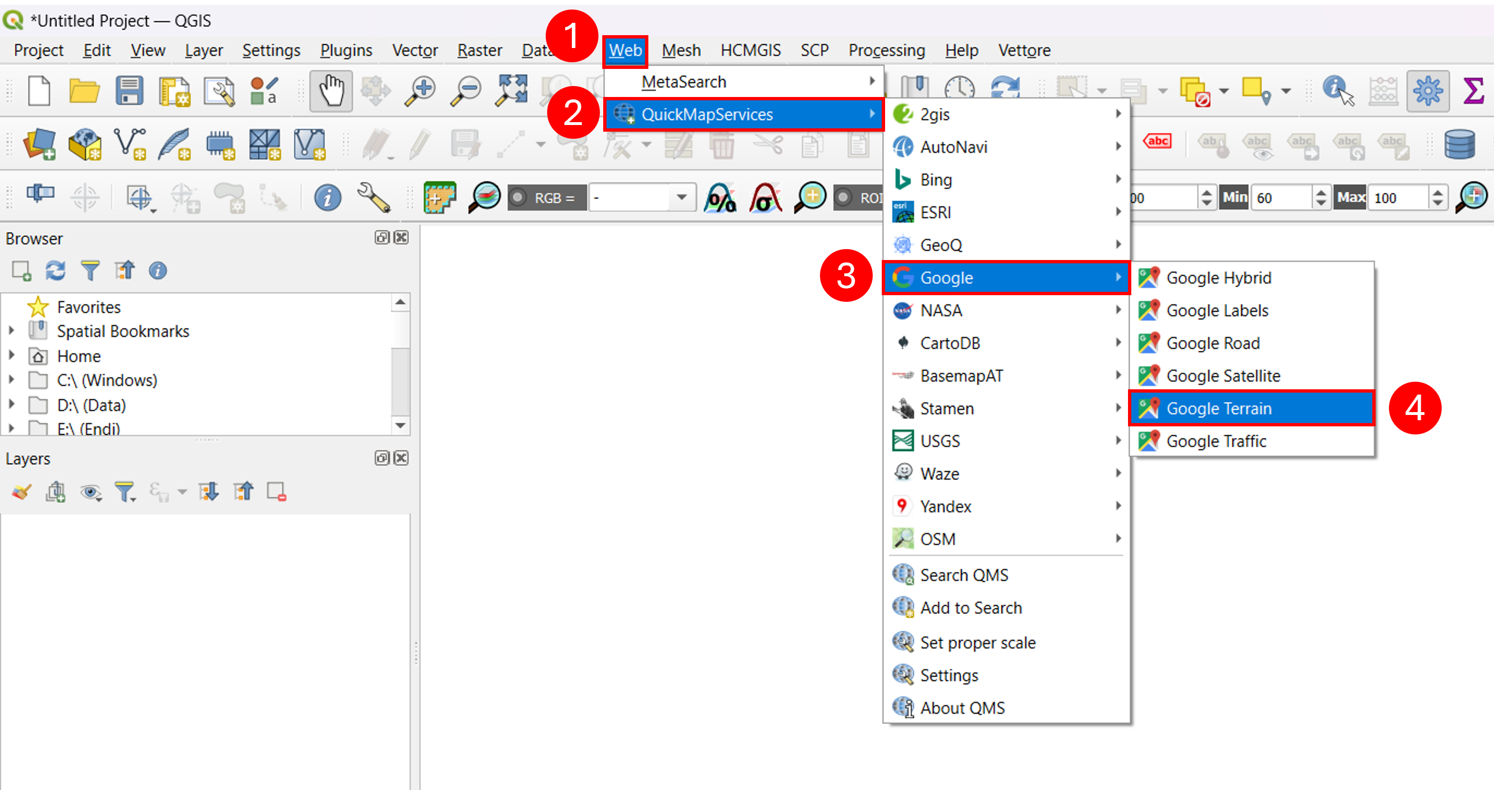Click Remove Layer icon in Layers panel

(277, 492)
